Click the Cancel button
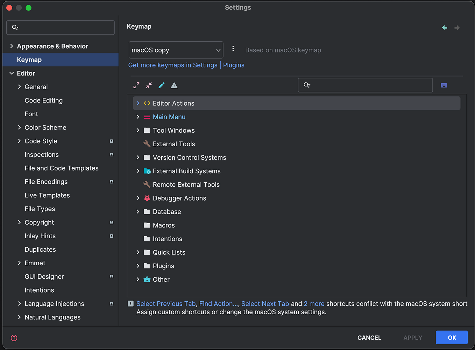 coord(369,338)
